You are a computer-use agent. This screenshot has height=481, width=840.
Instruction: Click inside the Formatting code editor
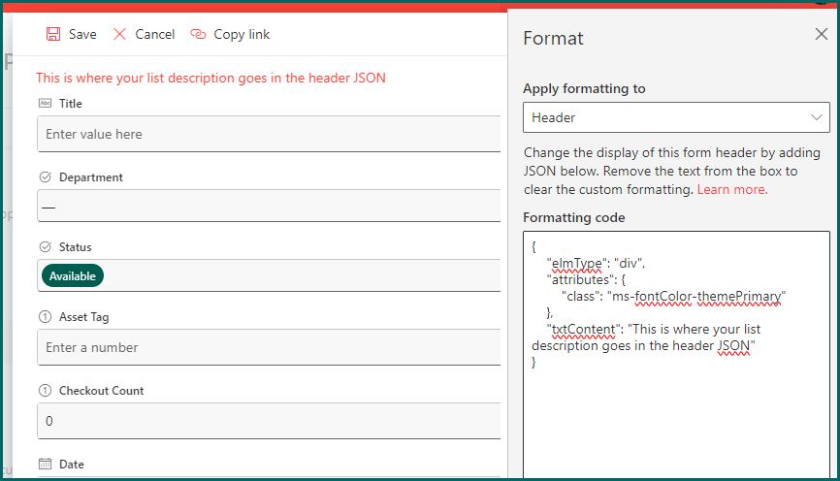tap(676, 417)
